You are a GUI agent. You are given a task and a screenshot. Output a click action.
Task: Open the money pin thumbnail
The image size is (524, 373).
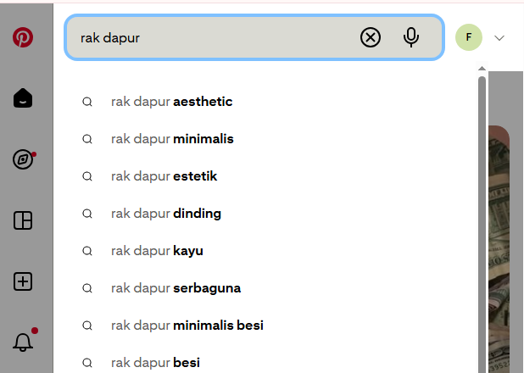(499, 249)
